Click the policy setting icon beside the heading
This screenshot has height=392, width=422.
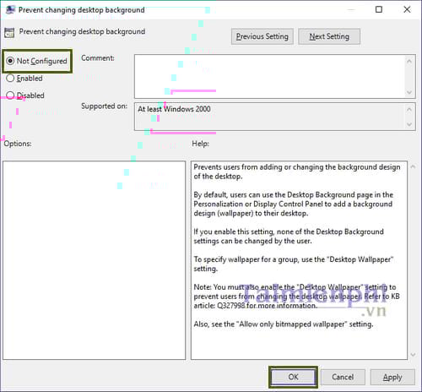[x=9, y=33]
